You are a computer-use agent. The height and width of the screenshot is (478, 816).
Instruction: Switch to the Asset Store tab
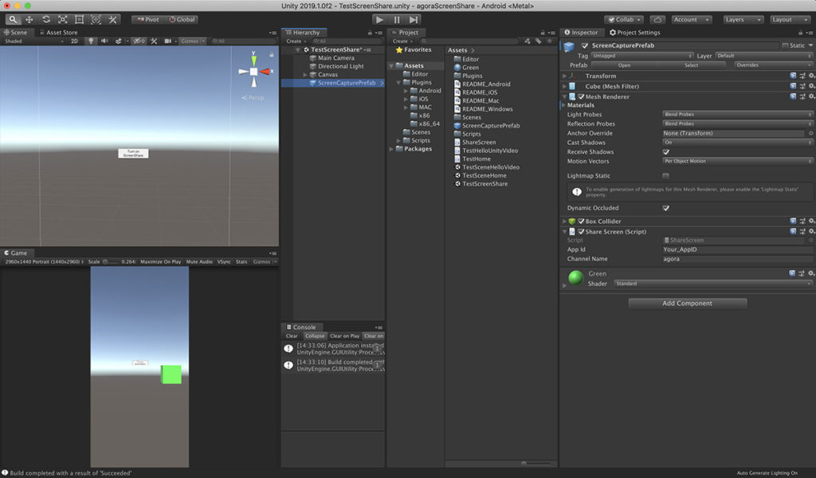click(59, 32)
